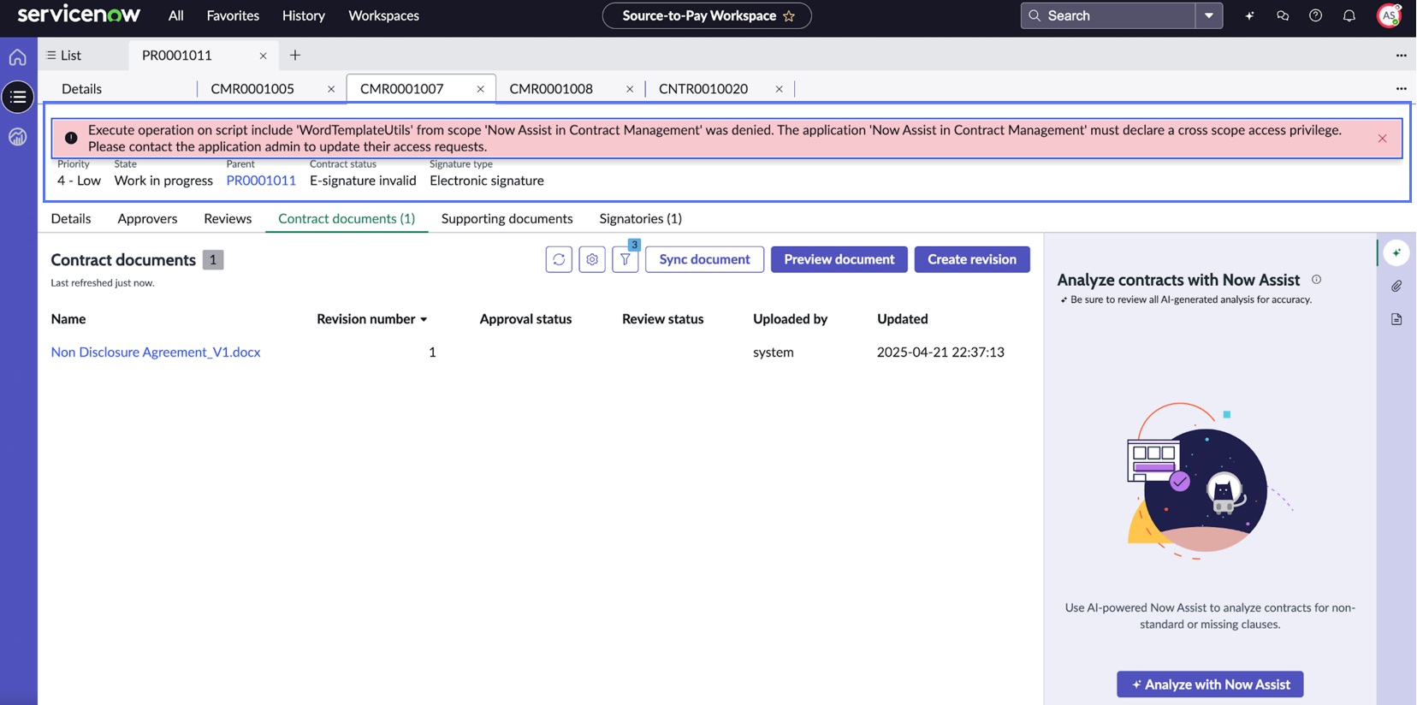
Task: Open the Favorites menu
Action: 233,15
